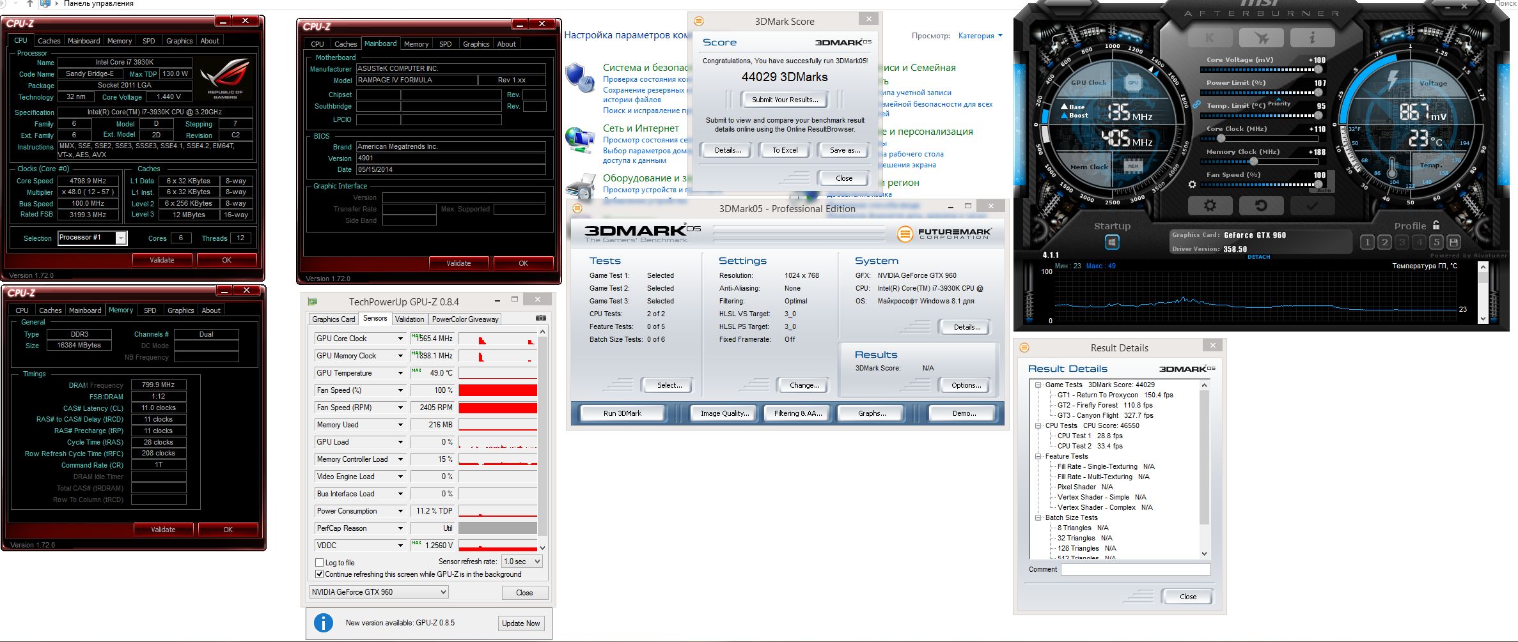1518x642 pixels.
Task: Select Afterburner profile slot 5
Action: pos(1436,242)
